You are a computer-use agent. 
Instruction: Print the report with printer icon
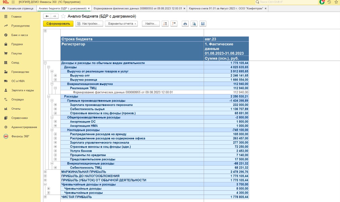coord(185,24)
